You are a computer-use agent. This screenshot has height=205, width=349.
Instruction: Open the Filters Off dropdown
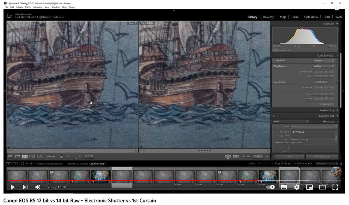coord(327,164)
